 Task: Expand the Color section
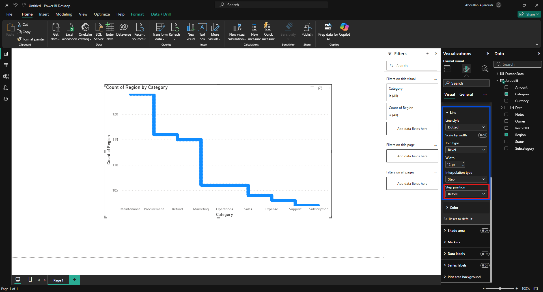pos(454,208)
